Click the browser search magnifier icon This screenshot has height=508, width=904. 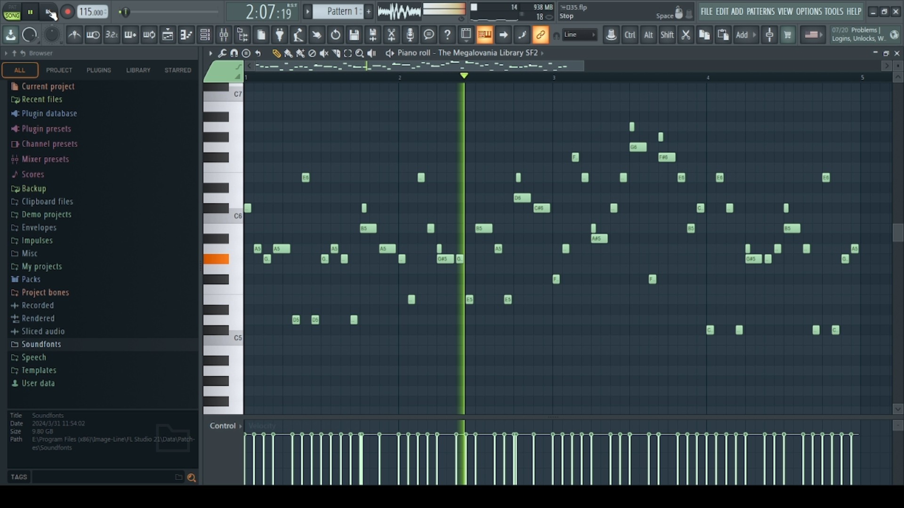click(x=191, y=477)
